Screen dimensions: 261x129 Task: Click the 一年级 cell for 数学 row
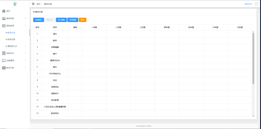tap(94, 41)
